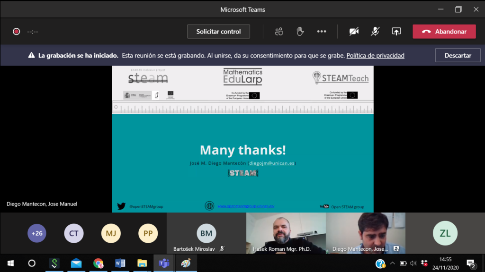Open the share content tray
The width and height of the screenshot is (485, 272).
coord(396,32)
